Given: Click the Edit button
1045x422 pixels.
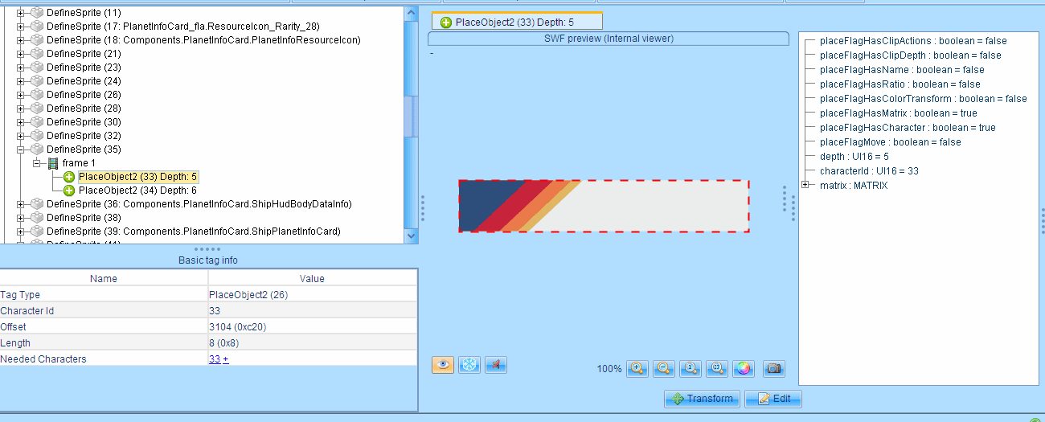Looking at the screenshot, I should tap(772, 399).
